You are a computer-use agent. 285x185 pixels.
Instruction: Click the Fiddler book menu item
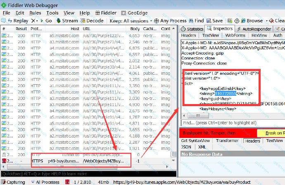[x=106, y=13]
